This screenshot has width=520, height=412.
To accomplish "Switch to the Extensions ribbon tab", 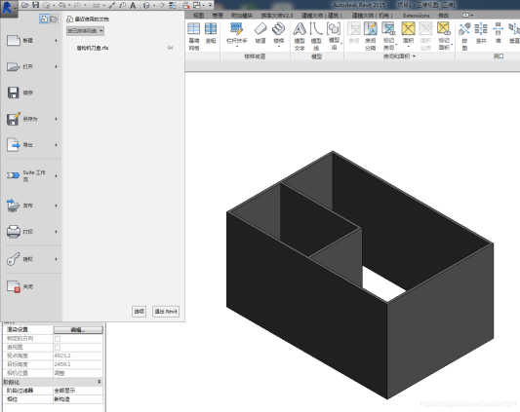I will (x=416, y=16).
